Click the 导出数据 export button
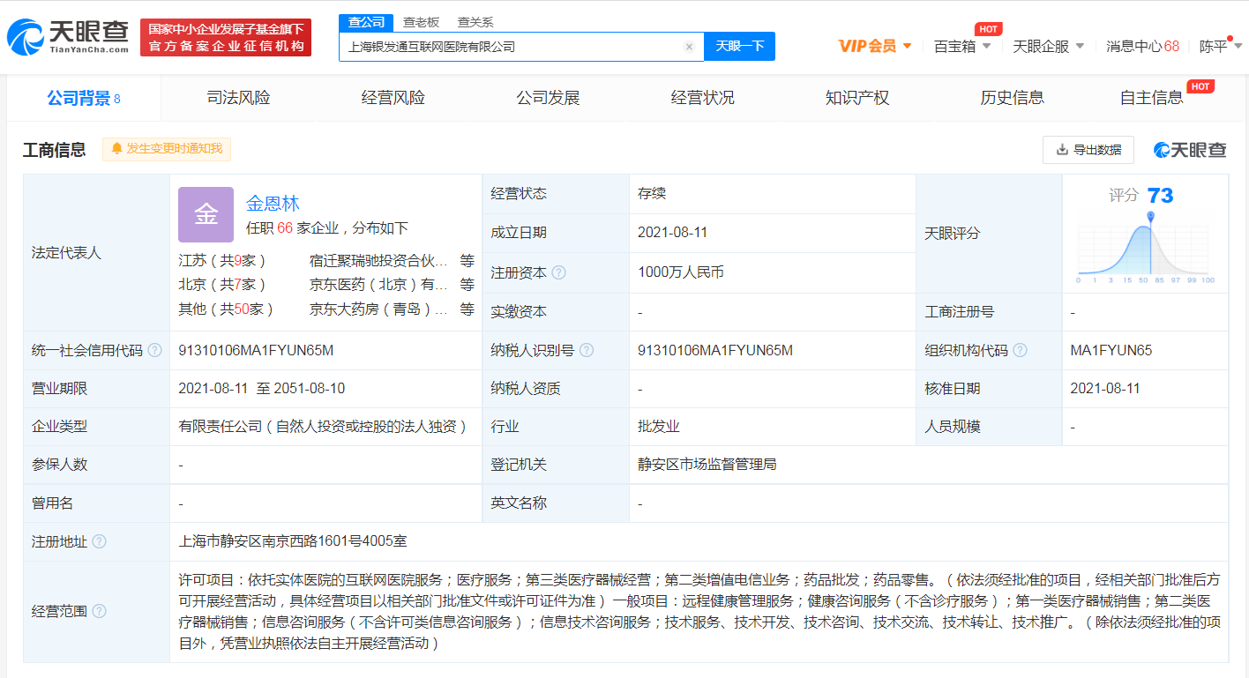 coord(1088,150)
